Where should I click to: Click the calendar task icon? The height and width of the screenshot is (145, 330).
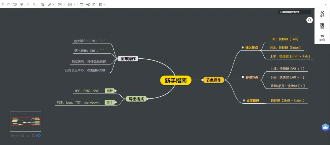click(82, 4)
